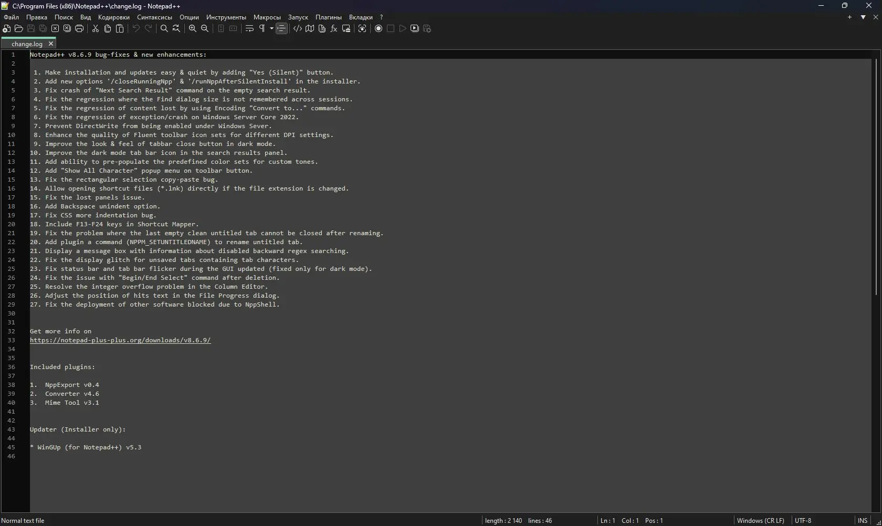Click line number 33 in the margin

pyautogui.click(x=12, y=340)
